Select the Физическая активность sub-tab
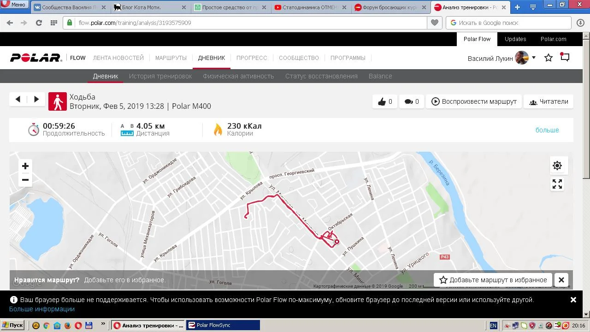Viewport: 590px width, 332px height. click(238, 76)
